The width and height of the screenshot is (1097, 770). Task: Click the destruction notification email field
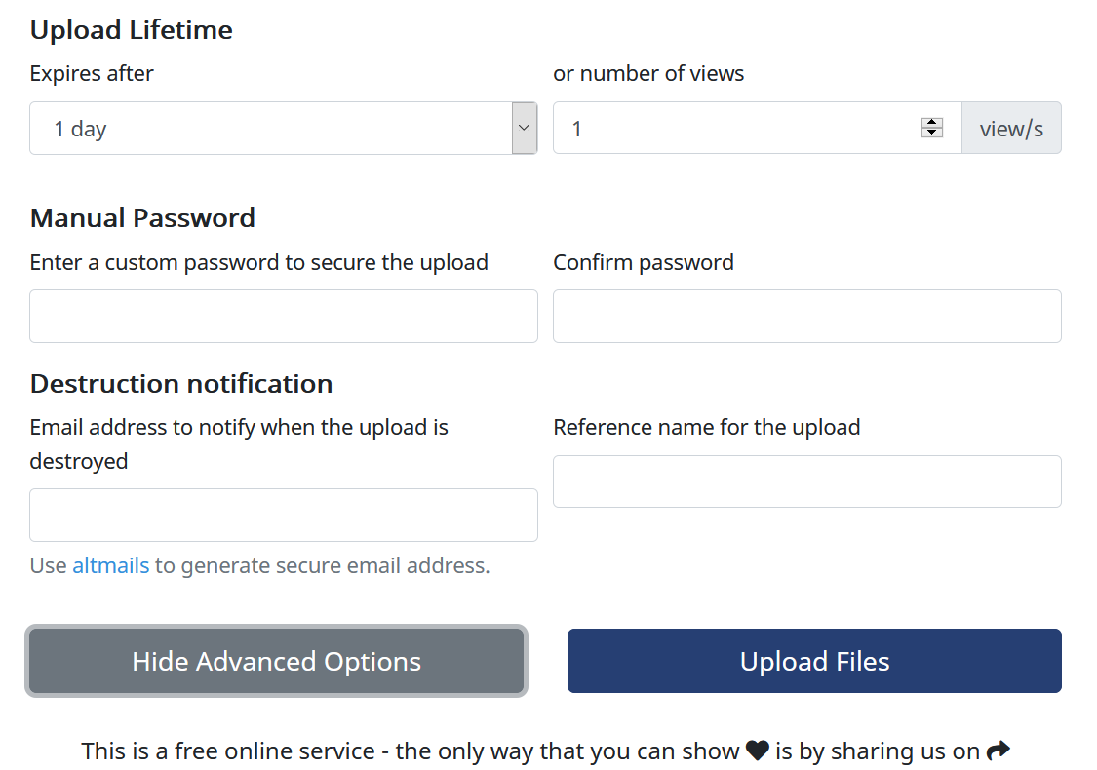pyautogui.click(x=283, y=515)
